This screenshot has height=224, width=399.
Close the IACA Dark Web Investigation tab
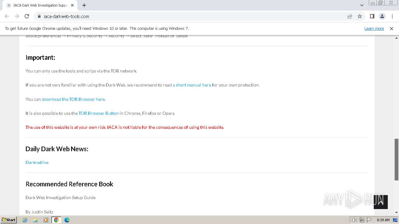[x=72, y=5]
